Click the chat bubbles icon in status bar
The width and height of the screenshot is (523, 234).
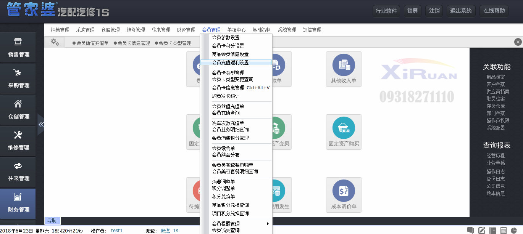pyautogui.click(x=471, y=230)
